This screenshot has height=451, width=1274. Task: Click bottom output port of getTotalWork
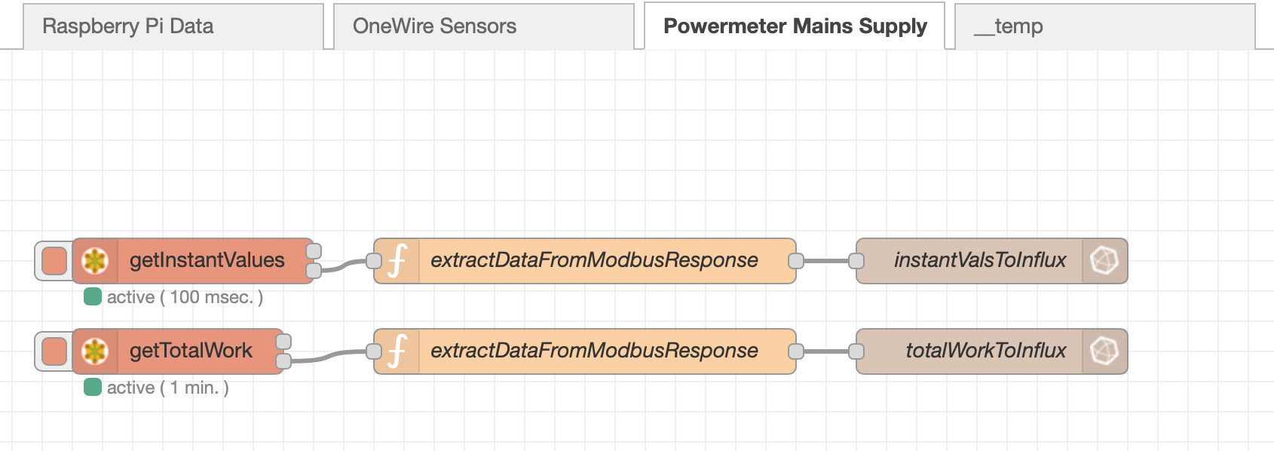tap(284, 361)
